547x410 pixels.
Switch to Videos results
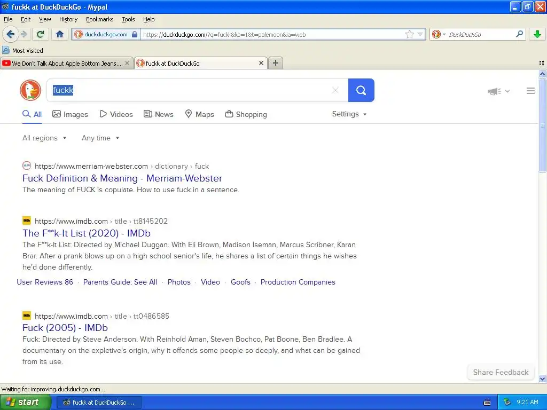point(116,114)
